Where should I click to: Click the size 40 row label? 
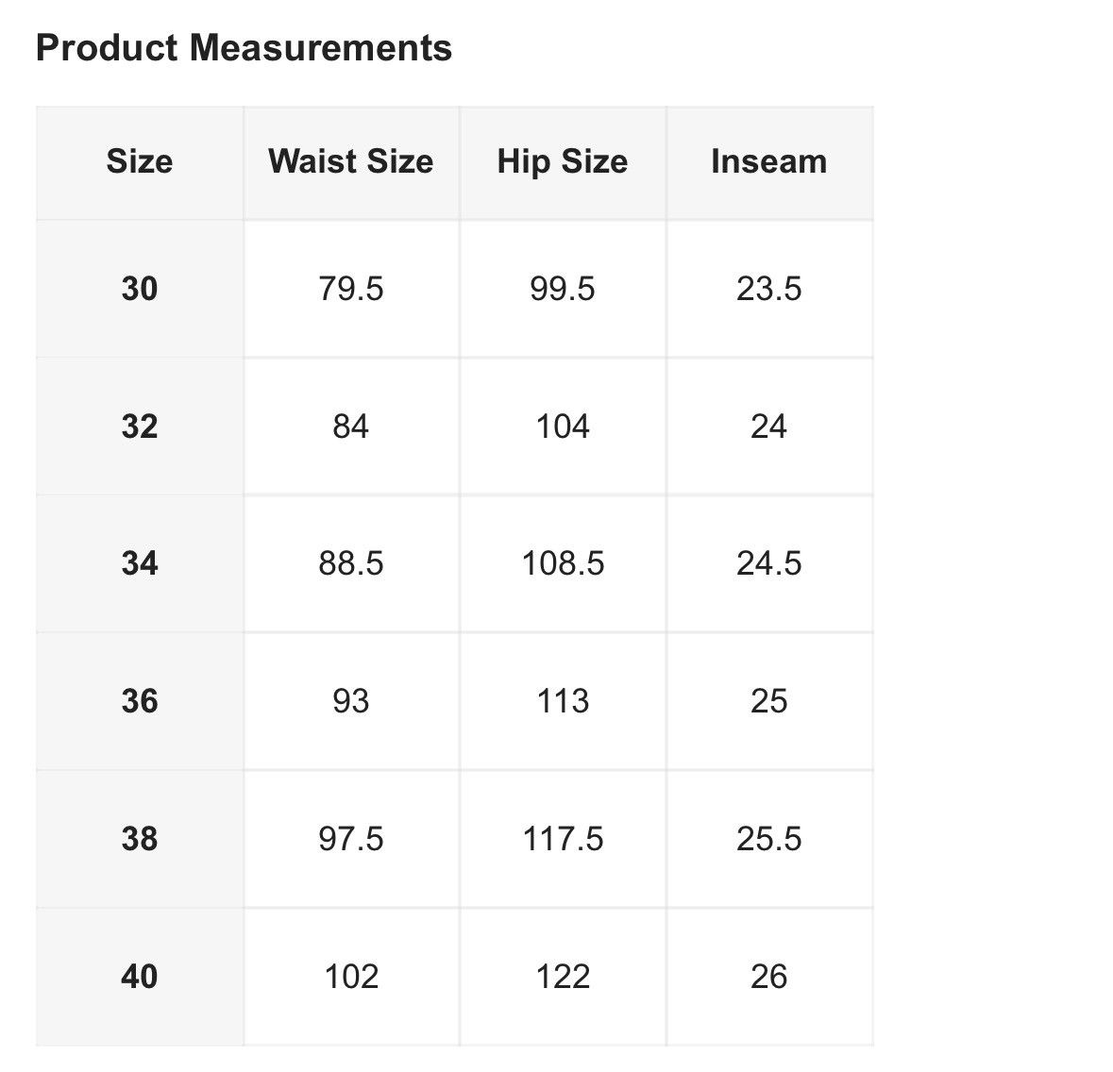pyautogui.click(x=140, y=977)
